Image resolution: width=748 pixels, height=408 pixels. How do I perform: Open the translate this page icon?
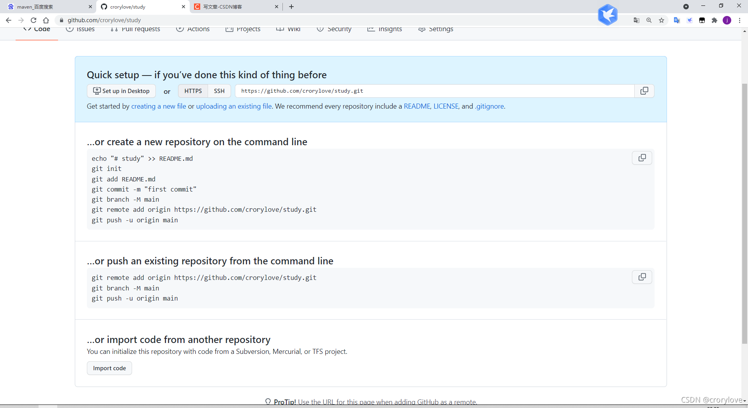pyautogui.click(x=637, y=20)
